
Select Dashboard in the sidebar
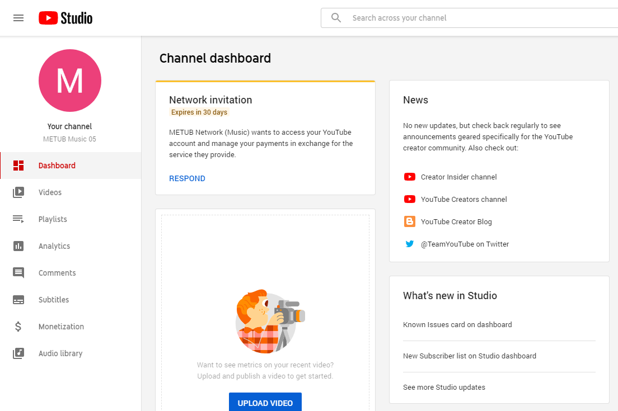coord(71,166)
